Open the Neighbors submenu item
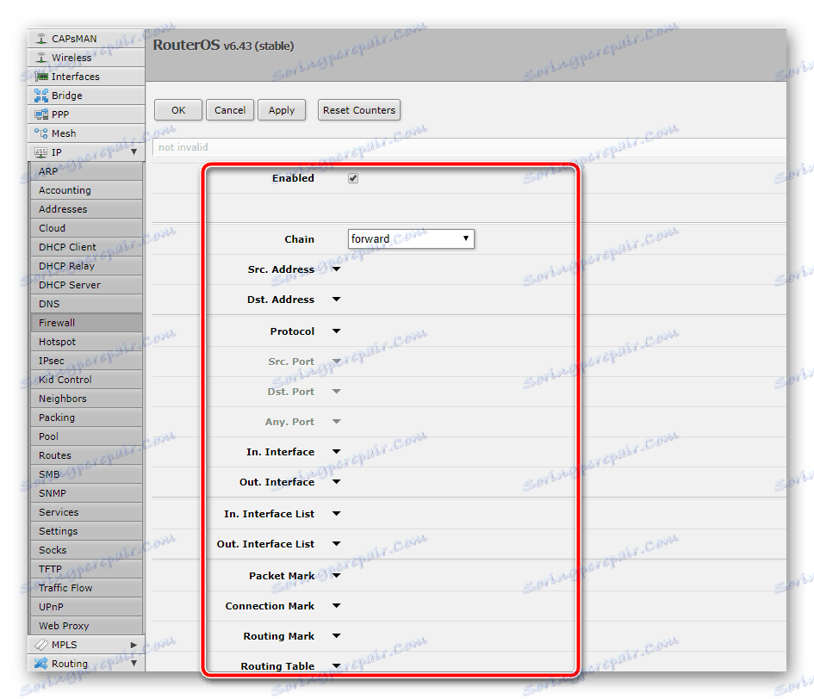Screen dimensions: 814x699 pyautogui.click(x=86, y=399)
